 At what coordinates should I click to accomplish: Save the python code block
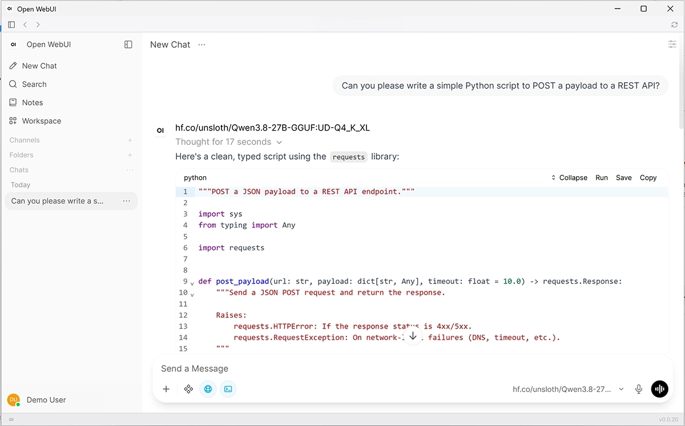pyautogui.click(x=624, y=177)
